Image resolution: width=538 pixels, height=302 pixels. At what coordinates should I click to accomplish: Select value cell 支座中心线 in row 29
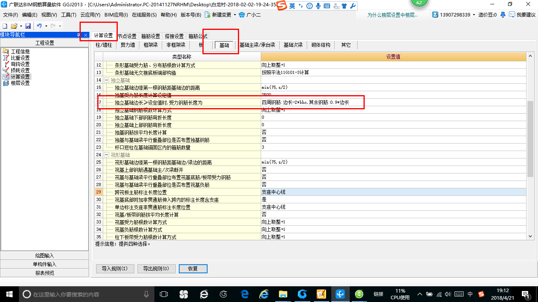click(x=393, y=192)
